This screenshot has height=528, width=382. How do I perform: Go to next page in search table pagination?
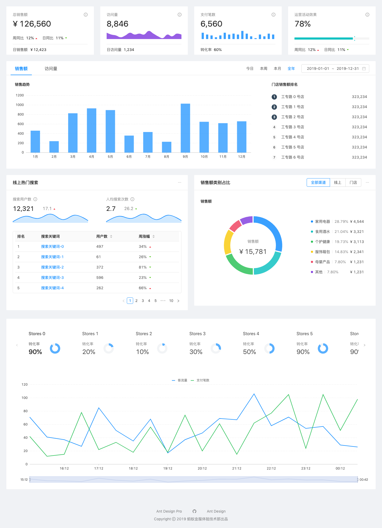178,301
